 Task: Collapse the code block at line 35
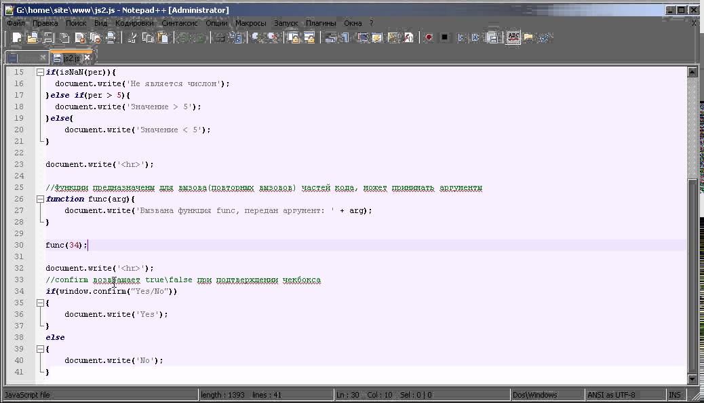tap(41, 303)
